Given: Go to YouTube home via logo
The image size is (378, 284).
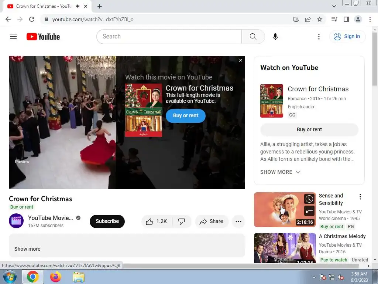Looking at the screenshot, I should pyautogui.click(x=43, y=37).
